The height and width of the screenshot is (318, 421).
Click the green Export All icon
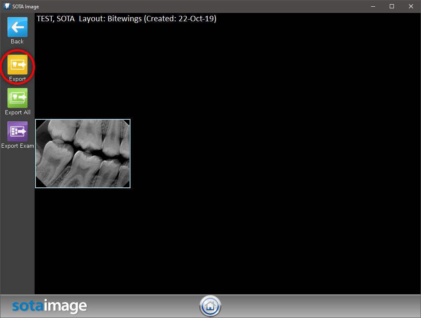click(17, 98)
